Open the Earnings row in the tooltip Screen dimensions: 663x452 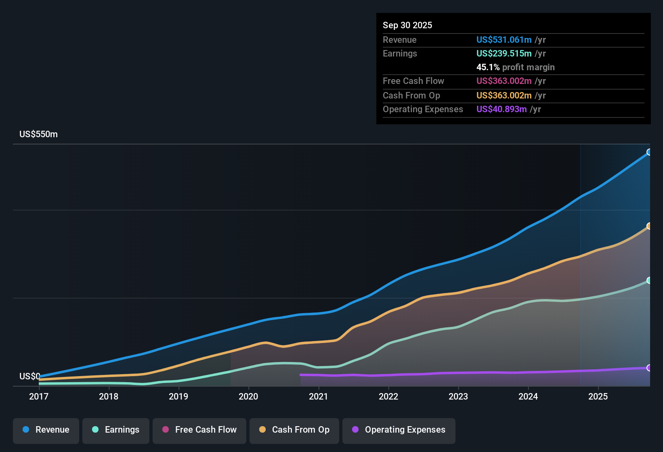tap(400, 53)
